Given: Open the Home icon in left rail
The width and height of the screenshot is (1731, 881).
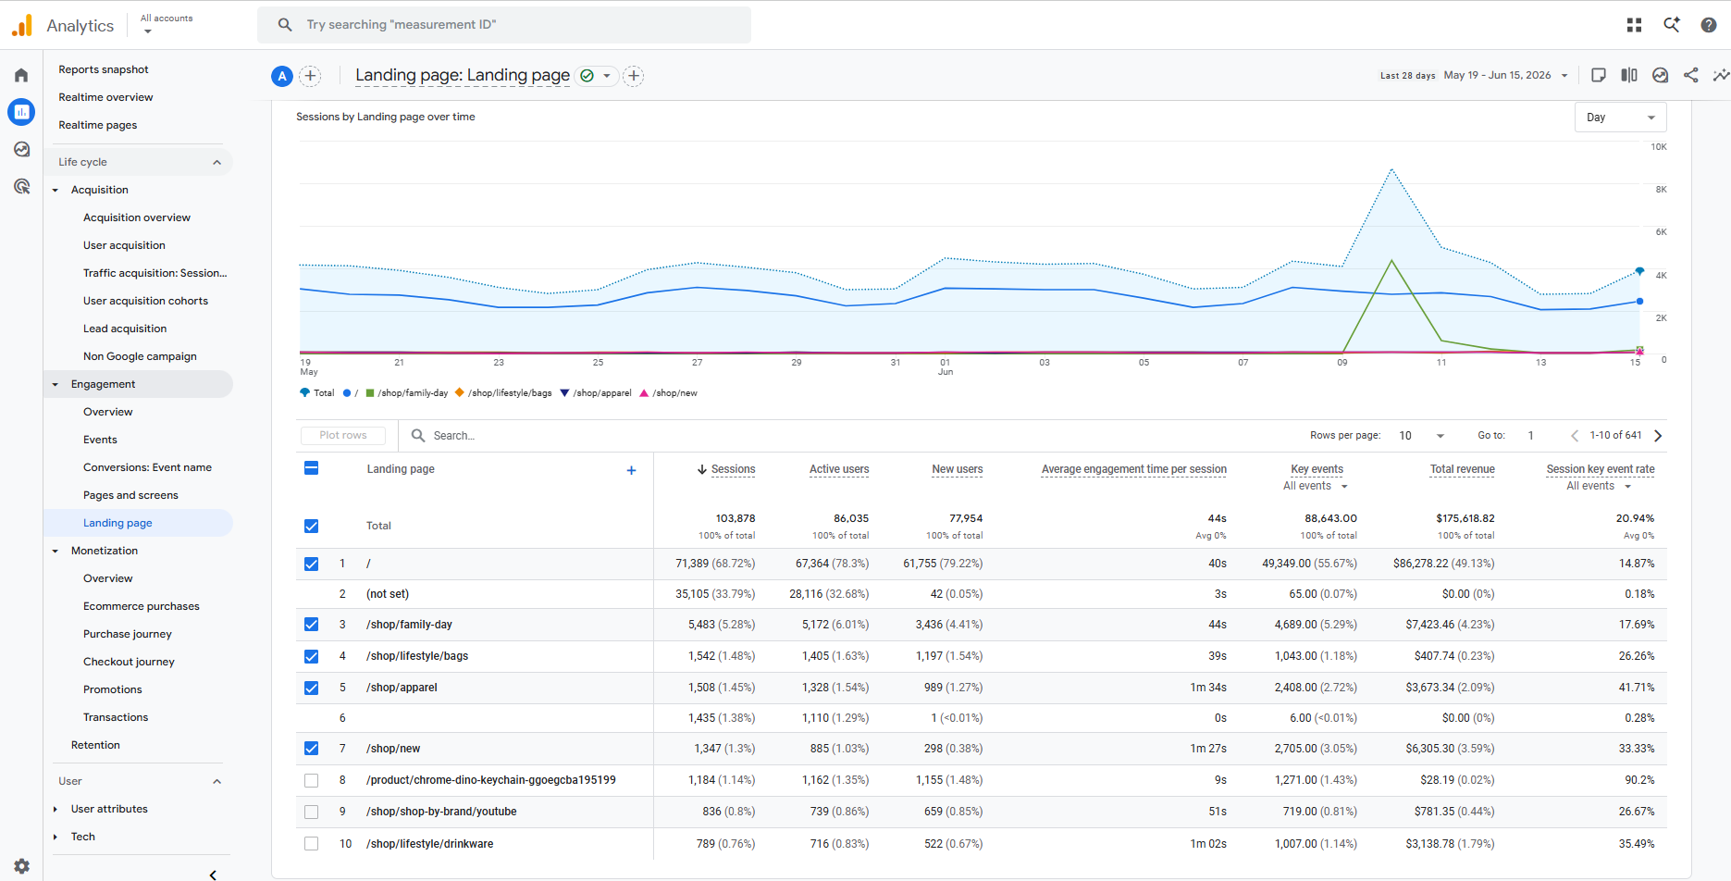Looking at the screenshot, I should [21, 75].
